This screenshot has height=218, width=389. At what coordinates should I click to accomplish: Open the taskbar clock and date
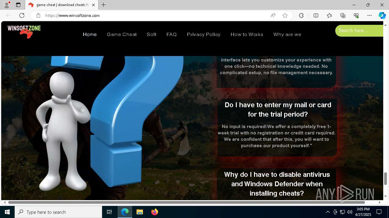coord(363,212)
